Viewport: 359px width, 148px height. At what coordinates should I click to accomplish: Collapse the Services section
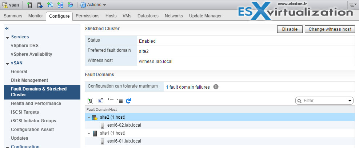tap(7, 37)
